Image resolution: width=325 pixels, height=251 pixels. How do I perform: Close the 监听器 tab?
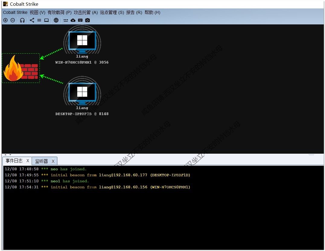pyautogui.click(x=53, y=161)
